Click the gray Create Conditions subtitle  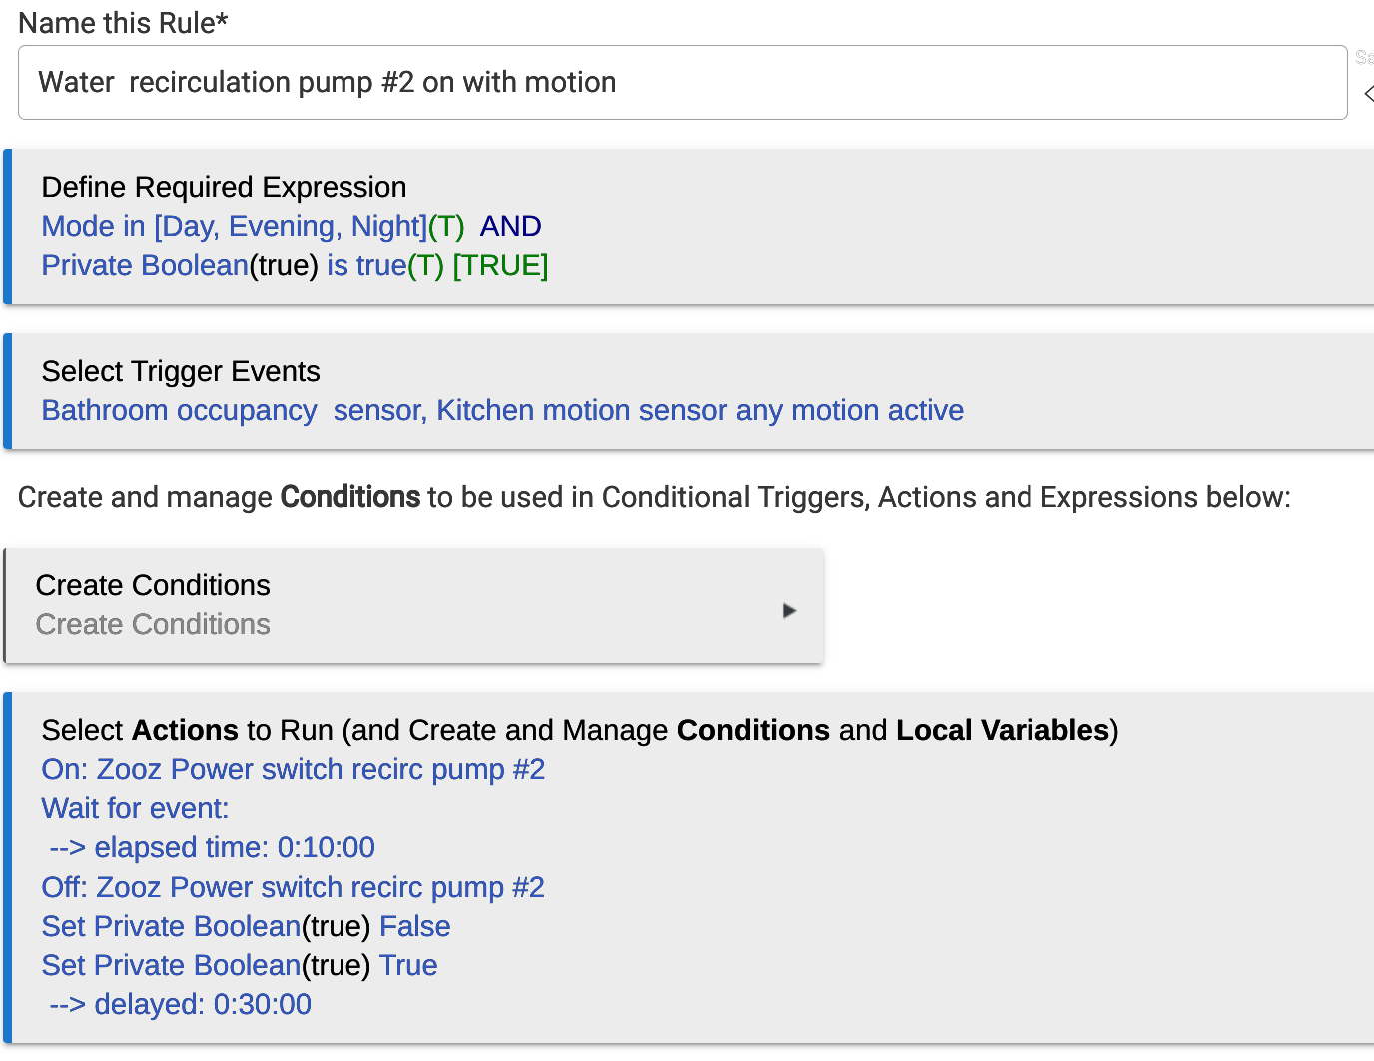point(153,624)
